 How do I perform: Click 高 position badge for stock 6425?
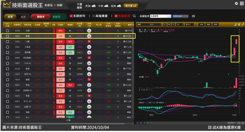coord(89,96)
